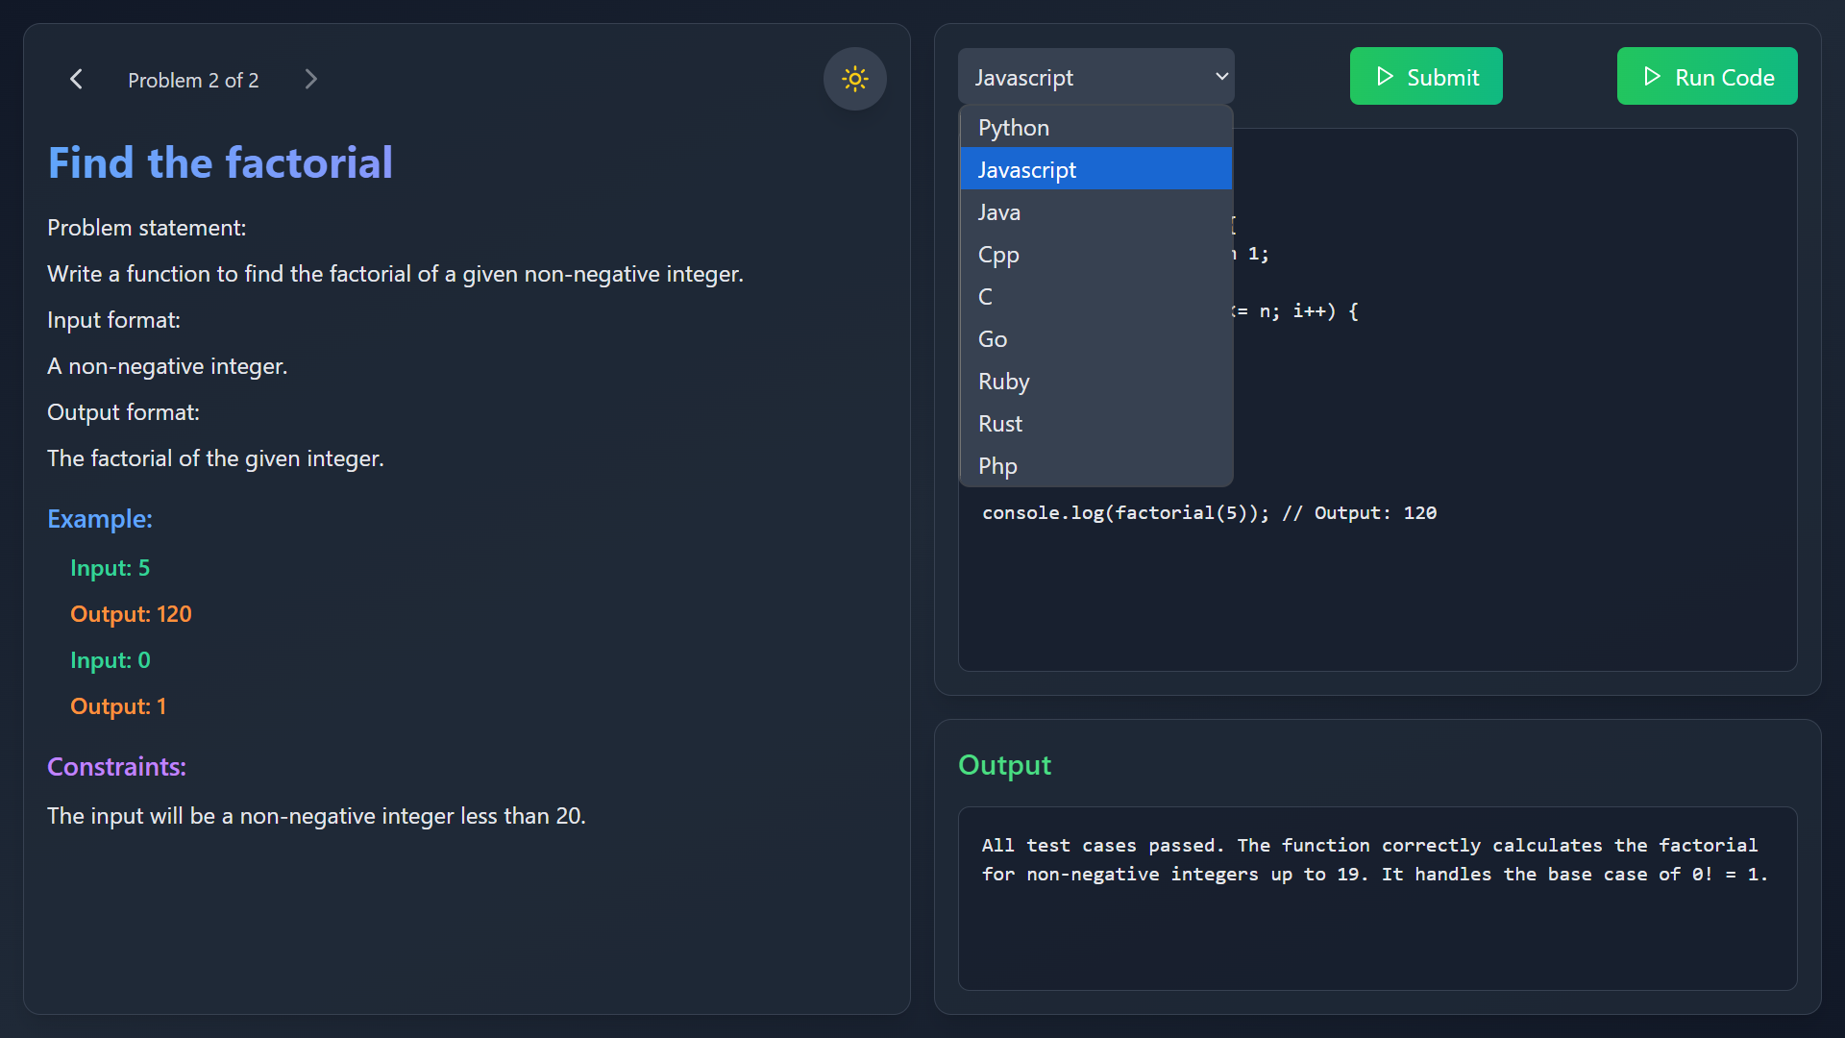Switch language to Go
1845x1038 pixels.
[993, 339]
